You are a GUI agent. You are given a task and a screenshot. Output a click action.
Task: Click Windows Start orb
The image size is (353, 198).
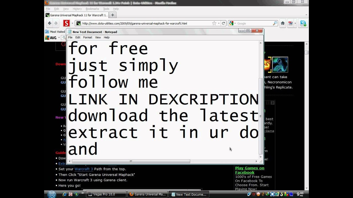[x=52, y=194]
